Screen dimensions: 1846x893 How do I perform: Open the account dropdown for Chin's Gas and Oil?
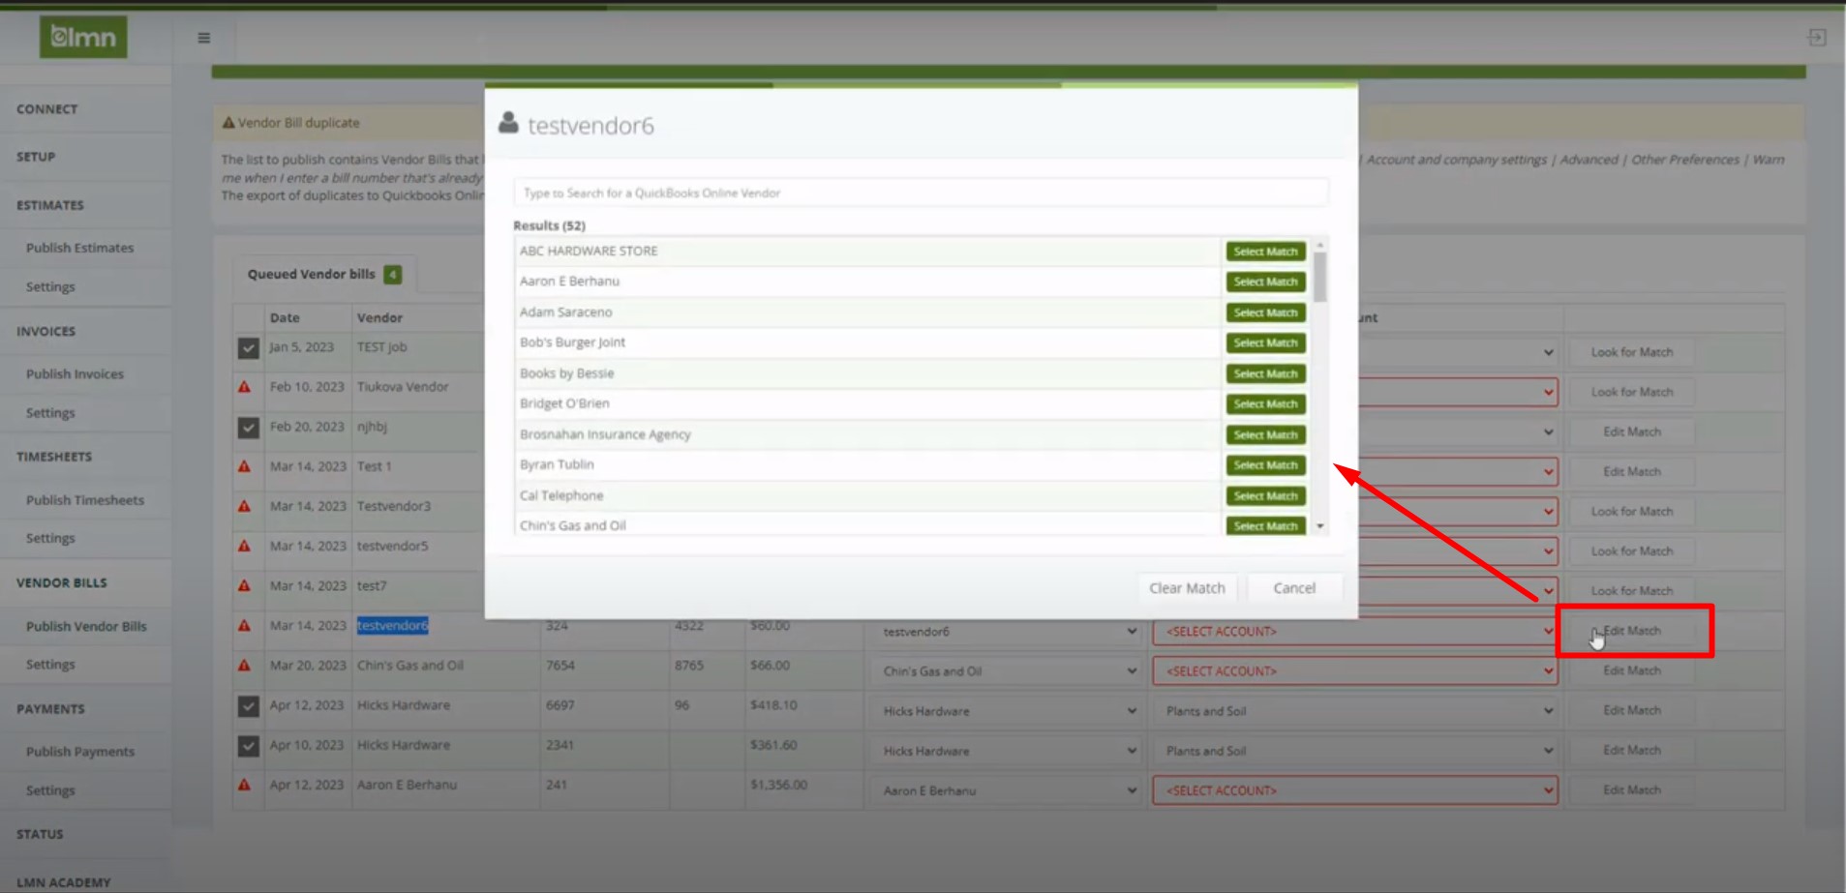(1353, 670)
